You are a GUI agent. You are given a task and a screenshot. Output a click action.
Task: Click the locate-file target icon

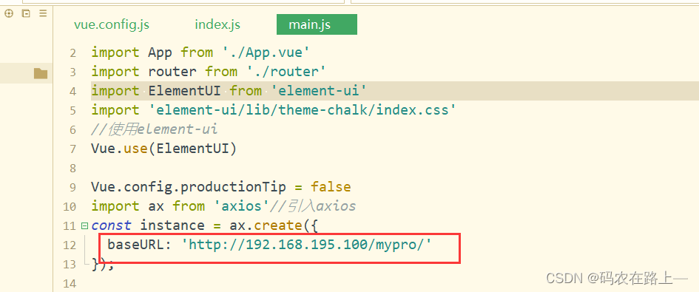pos(8,14)
